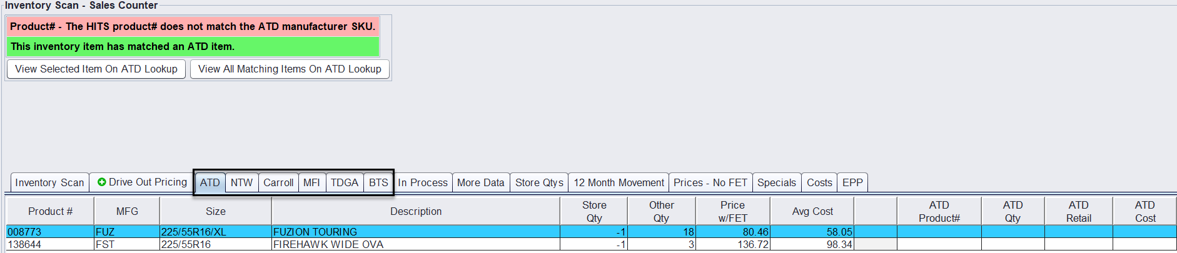Select the TDGA tab

[345, 182]
